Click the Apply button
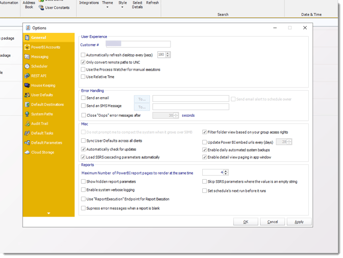The image size is (343, 258). [x=299, y=222]
